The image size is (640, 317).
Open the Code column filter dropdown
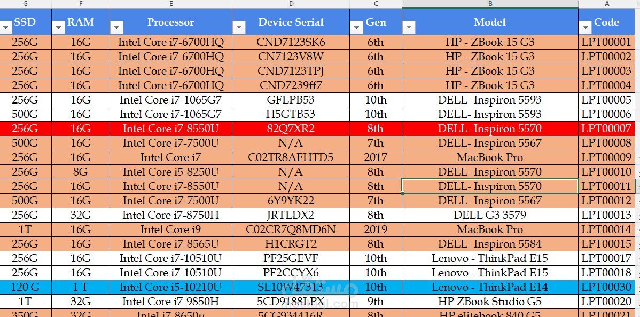[x=586, y=28]
